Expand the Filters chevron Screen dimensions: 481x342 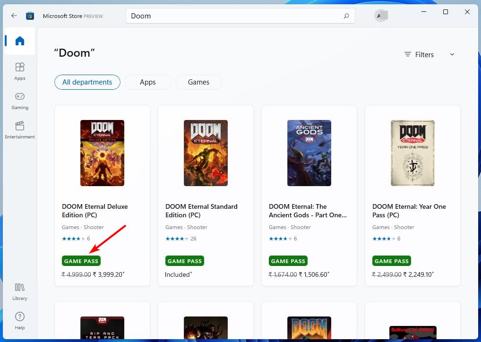pyautogui.click(x=452, y=54)
